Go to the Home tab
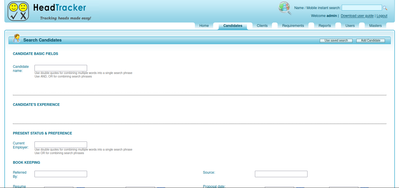399x188 pixels. [204, 26]
